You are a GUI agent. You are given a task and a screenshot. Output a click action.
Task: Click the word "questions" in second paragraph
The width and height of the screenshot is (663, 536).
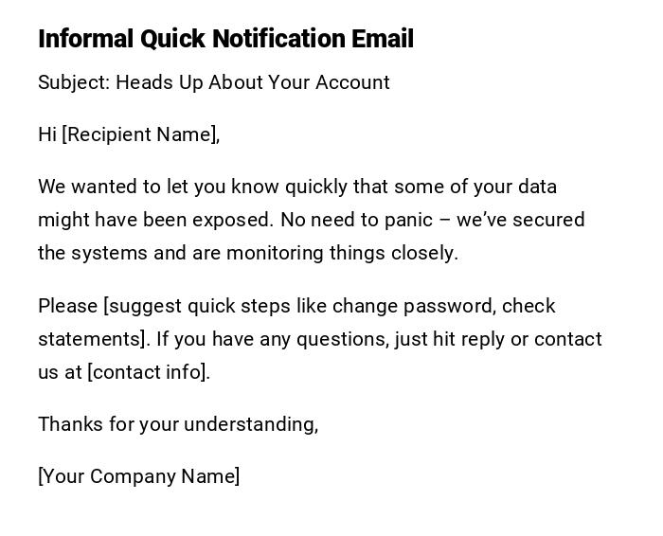pos(340,339)
